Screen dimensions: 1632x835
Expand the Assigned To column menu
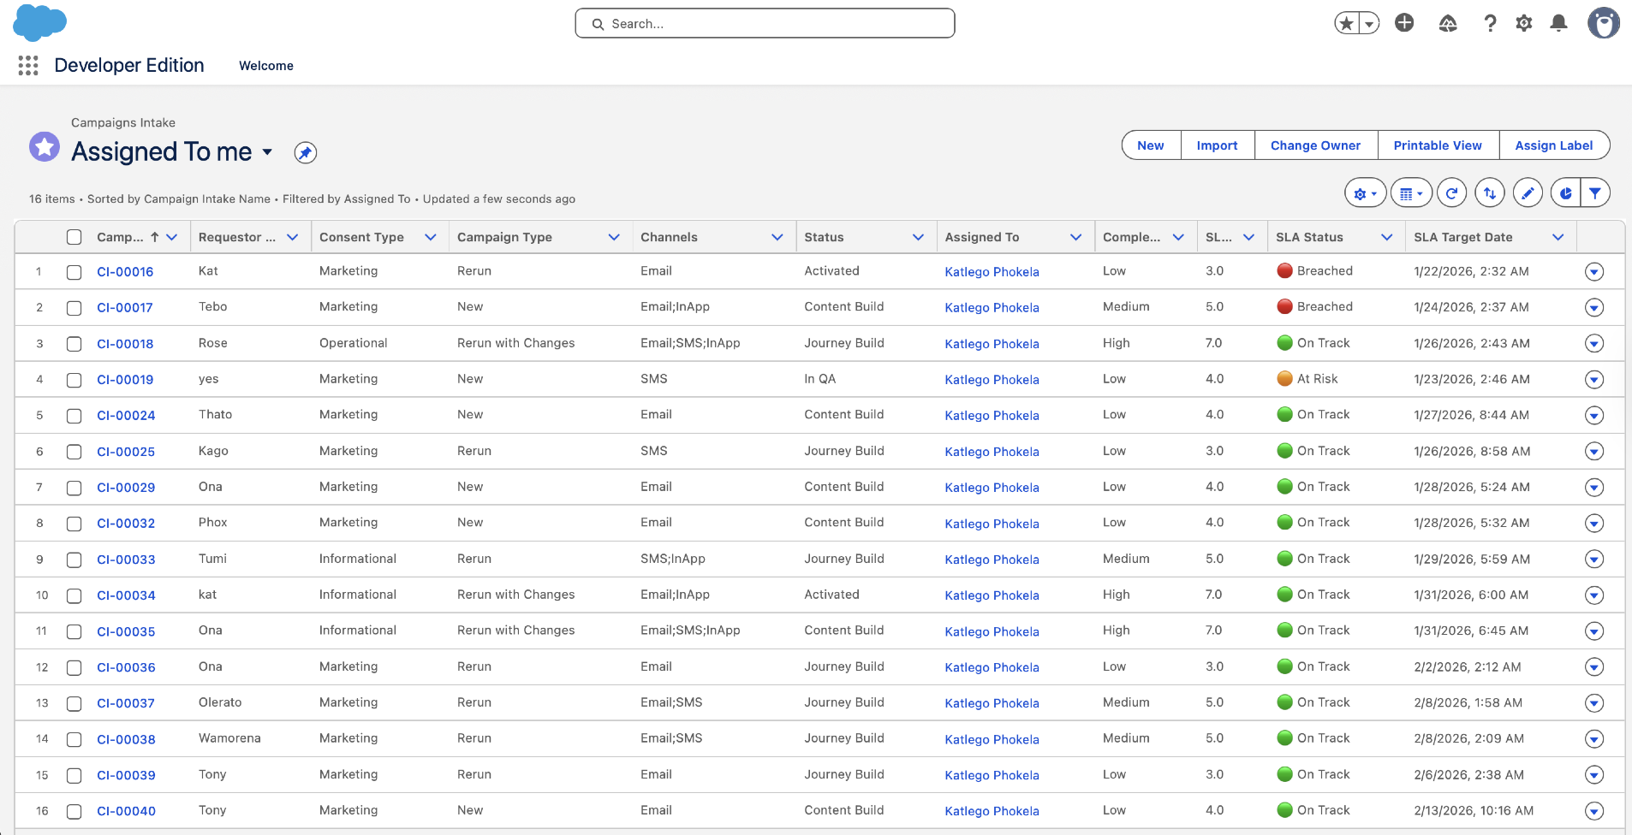coord(1076,237)
